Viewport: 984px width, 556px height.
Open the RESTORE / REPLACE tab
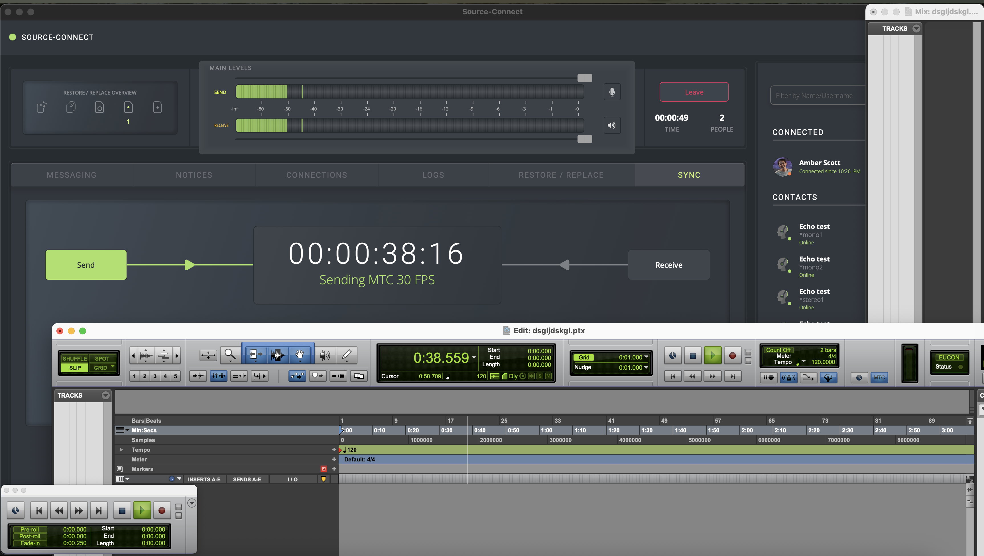coord(561,175)
